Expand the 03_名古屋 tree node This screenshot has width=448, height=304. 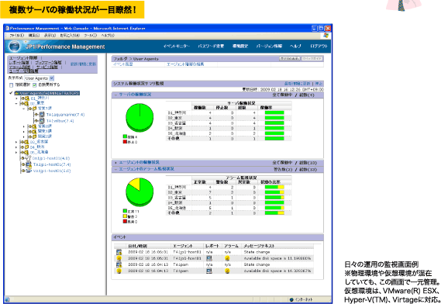16,142
